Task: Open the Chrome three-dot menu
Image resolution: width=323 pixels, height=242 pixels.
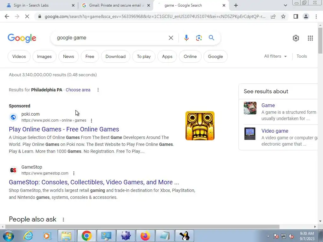Action: pos(316,16)
